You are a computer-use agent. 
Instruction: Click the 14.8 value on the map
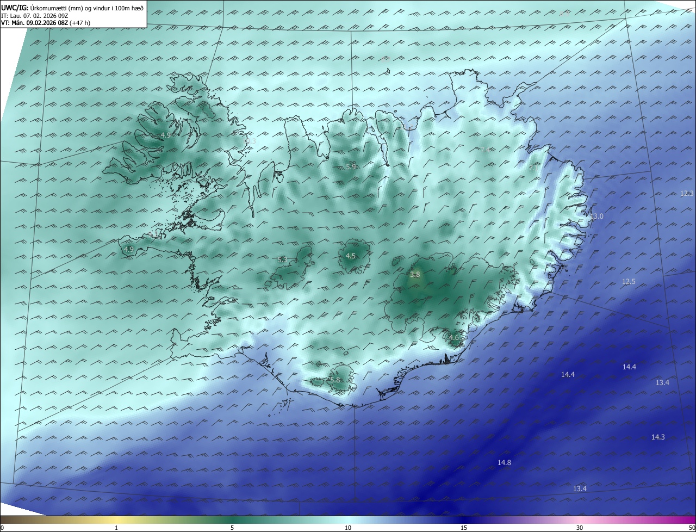click(504, 462)
